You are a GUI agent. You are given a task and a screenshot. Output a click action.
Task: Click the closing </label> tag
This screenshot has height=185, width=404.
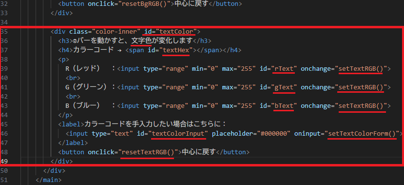(73, 143)
